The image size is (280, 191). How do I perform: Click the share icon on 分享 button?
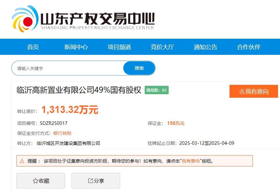(x=91, y=181)
